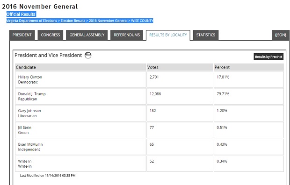Switch to the CONGRESS tab
This screenshot has height=185, width=290.
click(x=51, y=35)
